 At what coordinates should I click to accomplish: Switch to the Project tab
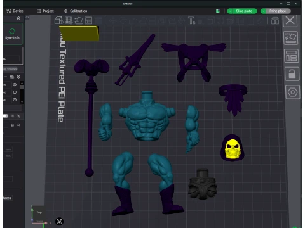tap(45, 11)
